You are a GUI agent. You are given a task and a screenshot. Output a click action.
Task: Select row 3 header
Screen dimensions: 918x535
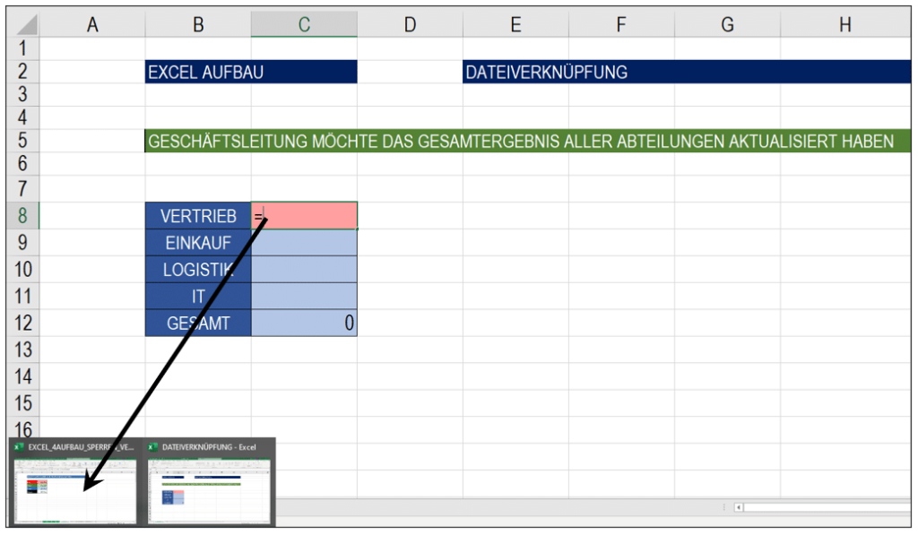[22, 94]
